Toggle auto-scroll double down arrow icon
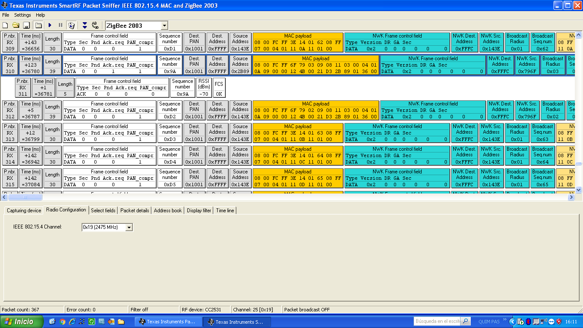 pyautogui.click(x=85, y=25)
